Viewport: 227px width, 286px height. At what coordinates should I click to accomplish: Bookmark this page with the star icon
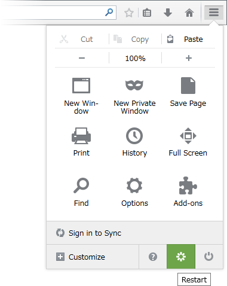129,13
